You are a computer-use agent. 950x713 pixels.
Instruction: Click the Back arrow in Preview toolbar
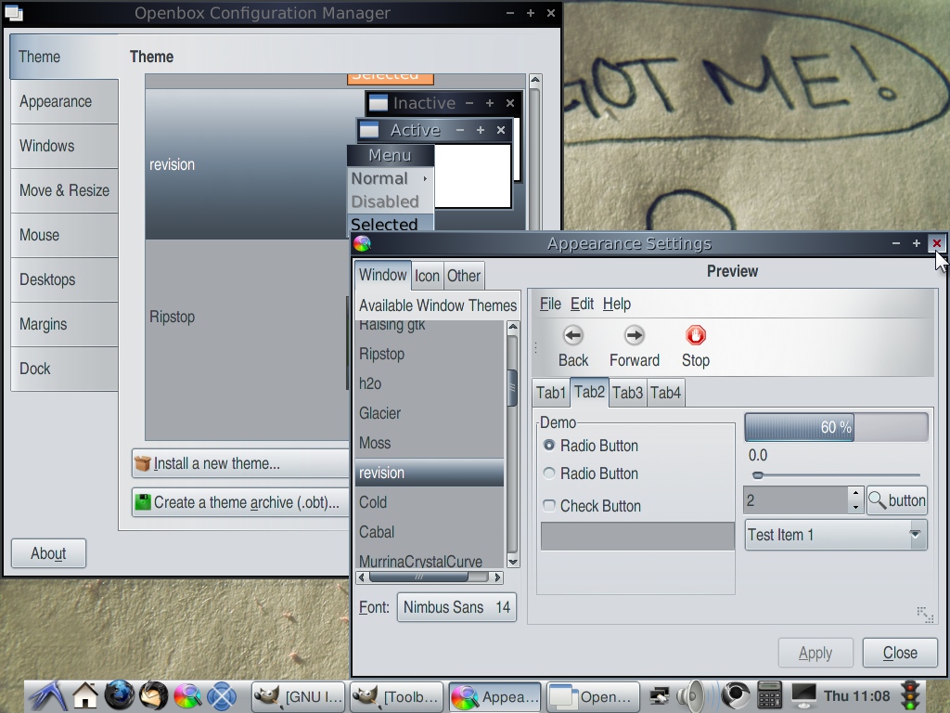click(x=573, y=347)
